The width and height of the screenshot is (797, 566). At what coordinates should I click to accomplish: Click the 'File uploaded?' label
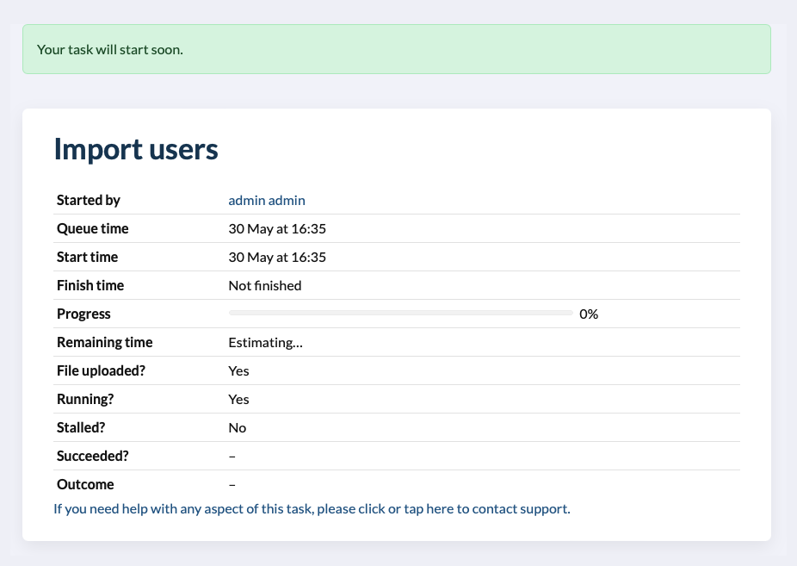[102, 371]
